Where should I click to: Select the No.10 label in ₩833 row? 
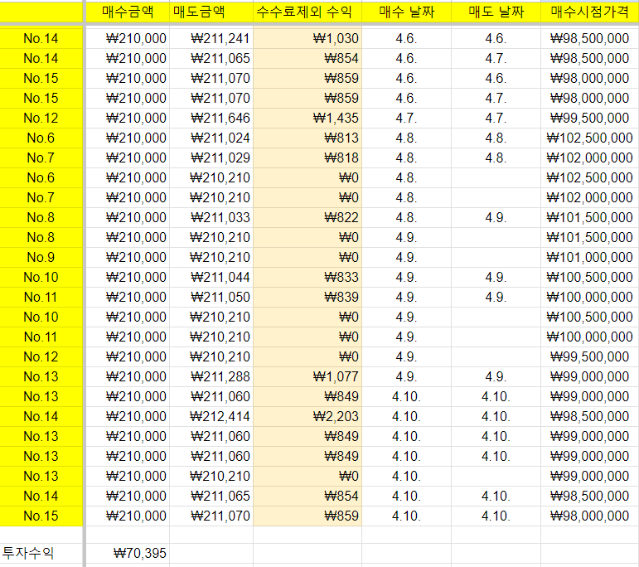41,278
